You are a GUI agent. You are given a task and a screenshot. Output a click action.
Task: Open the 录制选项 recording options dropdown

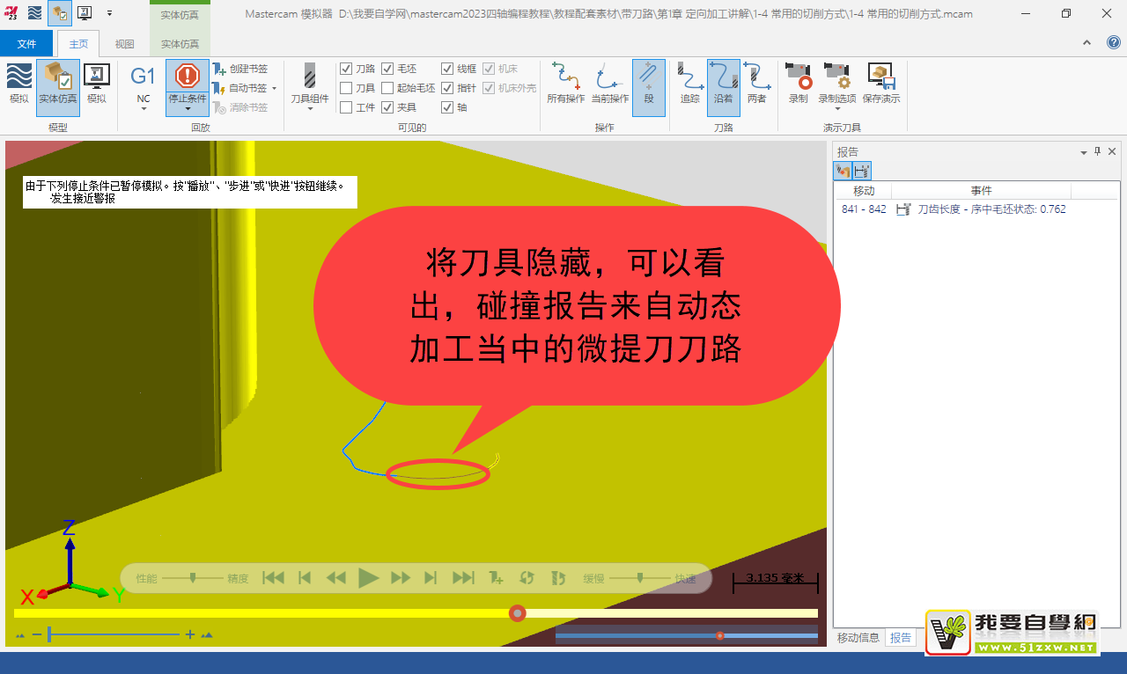pos(836,104)
